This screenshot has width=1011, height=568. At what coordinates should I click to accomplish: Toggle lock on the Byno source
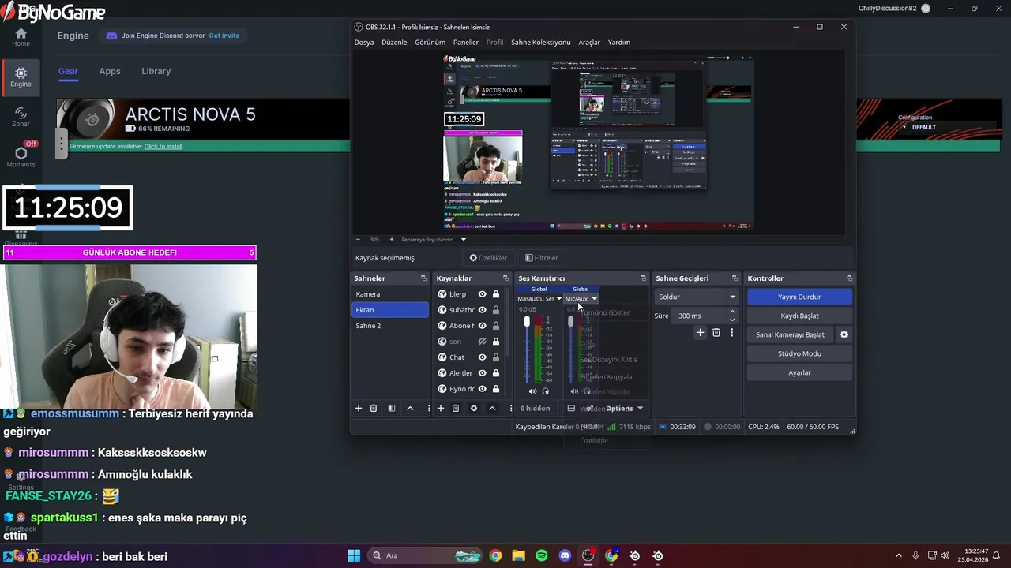(x=496, y=389)
